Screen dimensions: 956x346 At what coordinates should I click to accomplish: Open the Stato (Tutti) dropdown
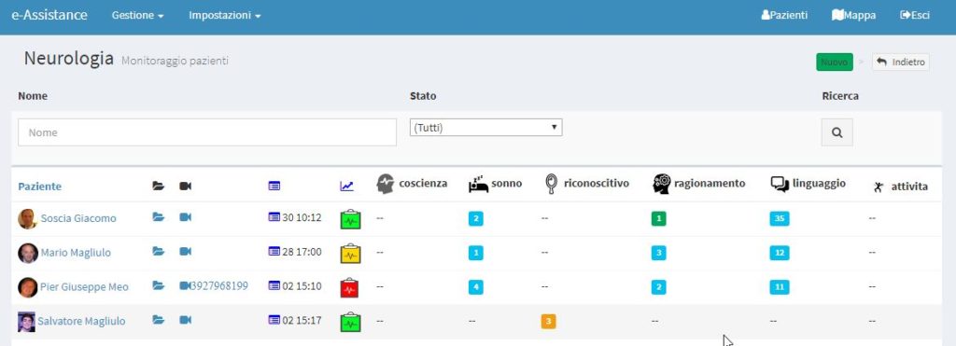pos(485,128)
